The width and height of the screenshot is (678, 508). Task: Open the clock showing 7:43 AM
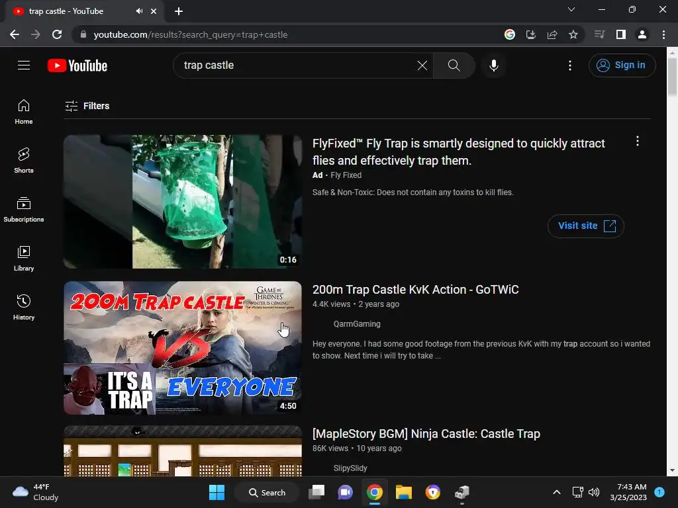coord(628,492)
